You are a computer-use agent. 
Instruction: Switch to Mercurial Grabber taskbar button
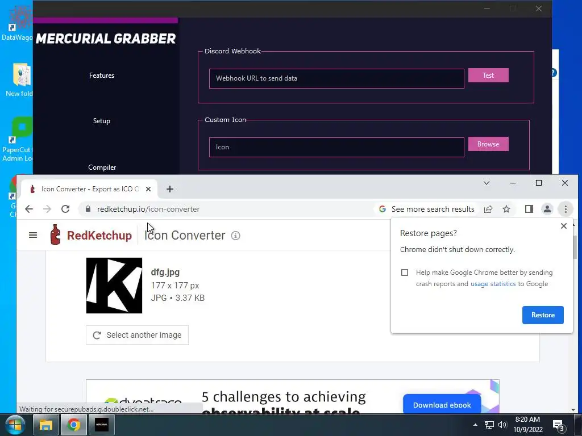pyautogui.click(x=101, y=425)
